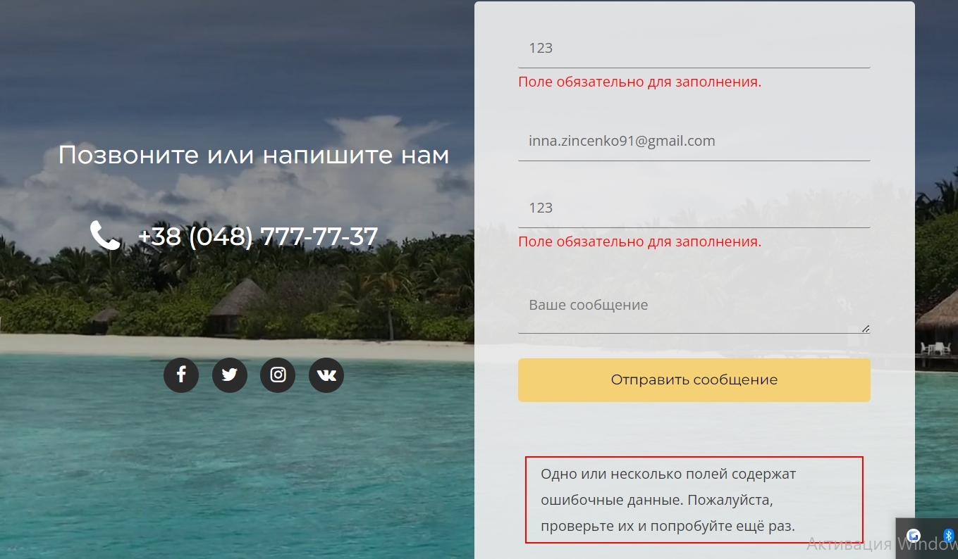Image resolution: width=958 pixels, height=559 pixels.
Task: Submit form with Отправить сообщение button
Action: [x=694, y=380]
